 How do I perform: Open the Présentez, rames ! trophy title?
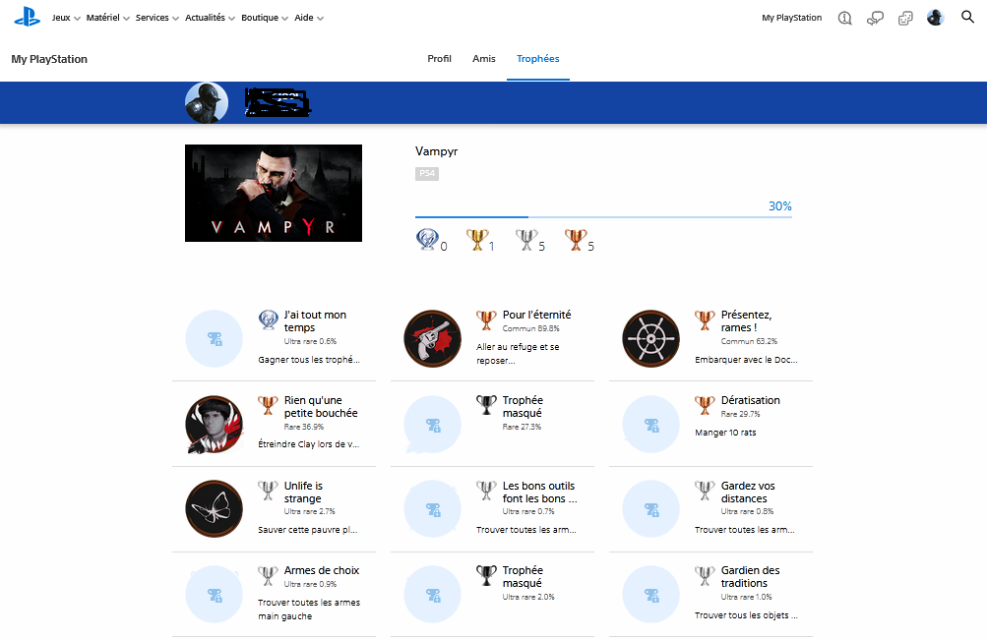pos(747,320)
